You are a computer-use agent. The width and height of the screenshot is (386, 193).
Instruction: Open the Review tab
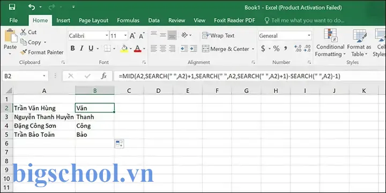click(x=176, y=20)
